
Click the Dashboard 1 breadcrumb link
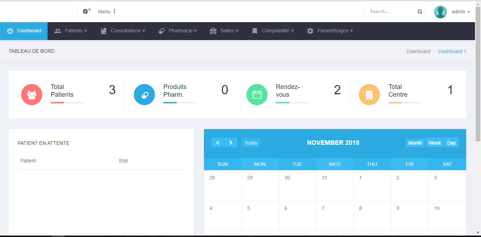coord(452,51)
